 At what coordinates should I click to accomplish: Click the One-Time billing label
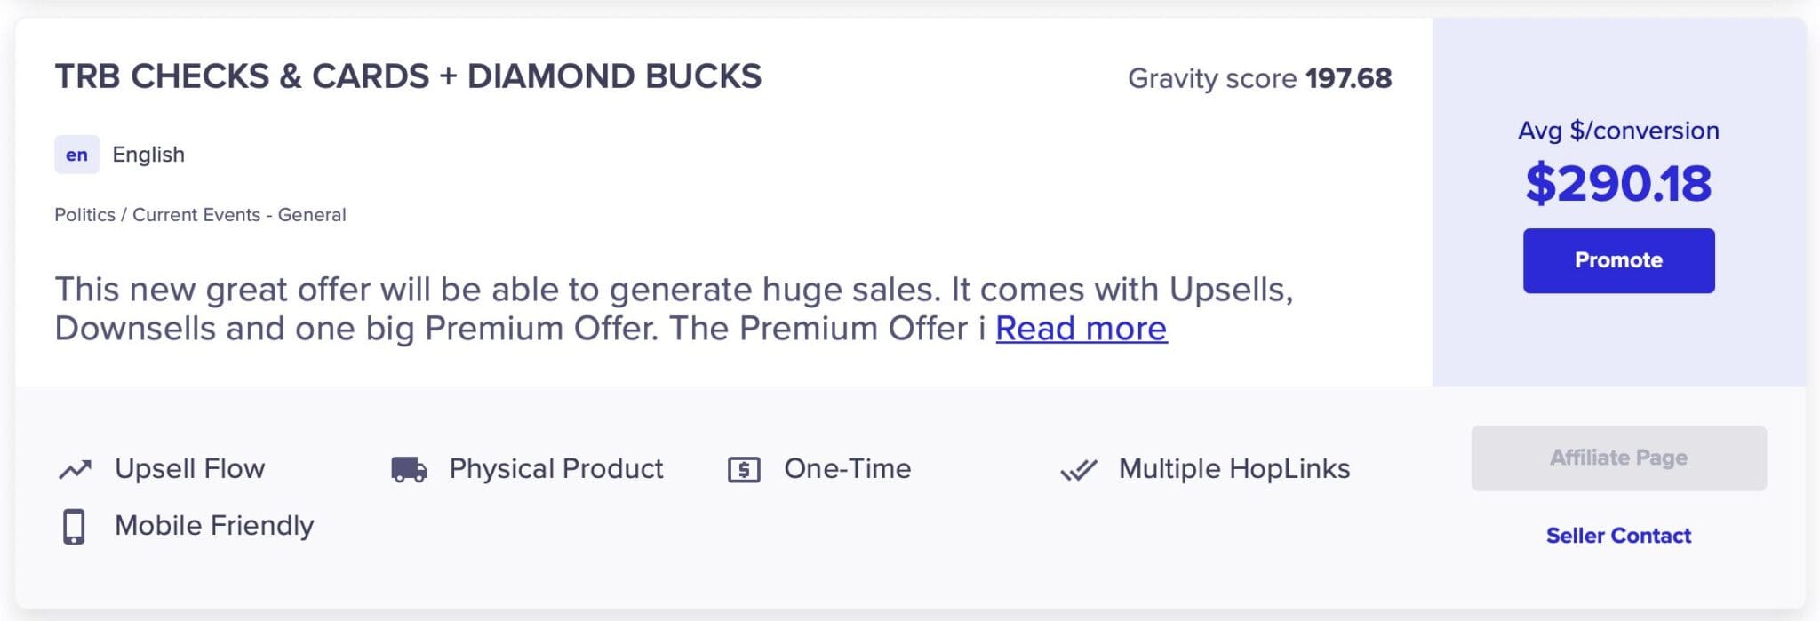(847, 469)
